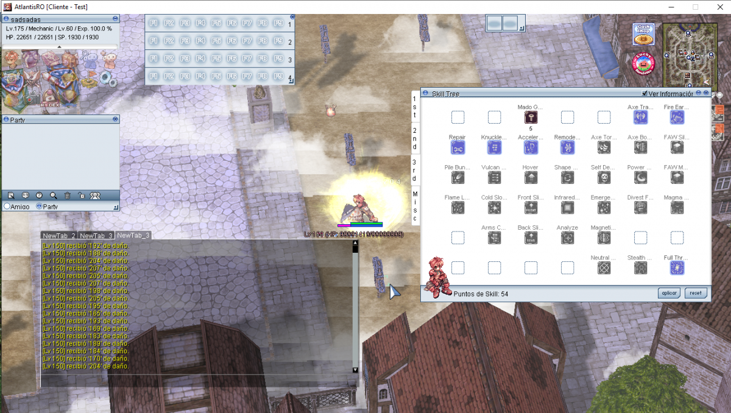Click F5 slot in hotkey row 3
Image resolution: width=731 pixels, height=413 pixels.
[x=216, y=59]
